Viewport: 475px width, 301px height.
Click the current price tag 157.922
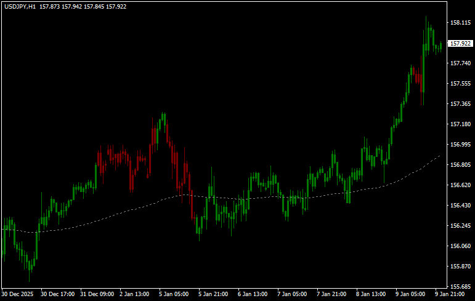click(x=461, y=44)
